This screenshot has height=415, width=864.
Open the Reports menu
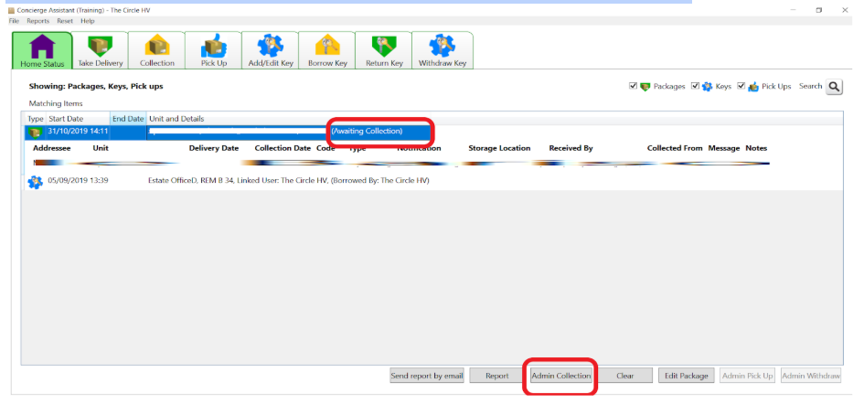tap(37, 20)
